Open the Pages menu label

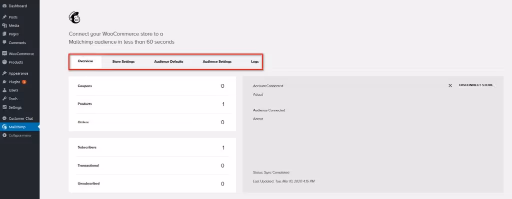(x=13, y=34)
